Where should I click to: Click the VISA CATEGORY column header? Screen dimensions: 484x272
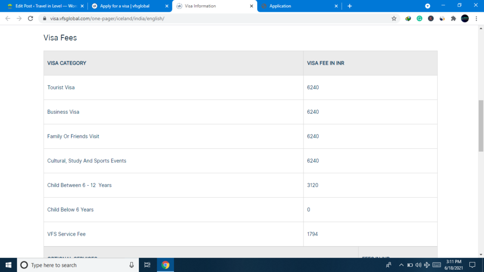67,63
